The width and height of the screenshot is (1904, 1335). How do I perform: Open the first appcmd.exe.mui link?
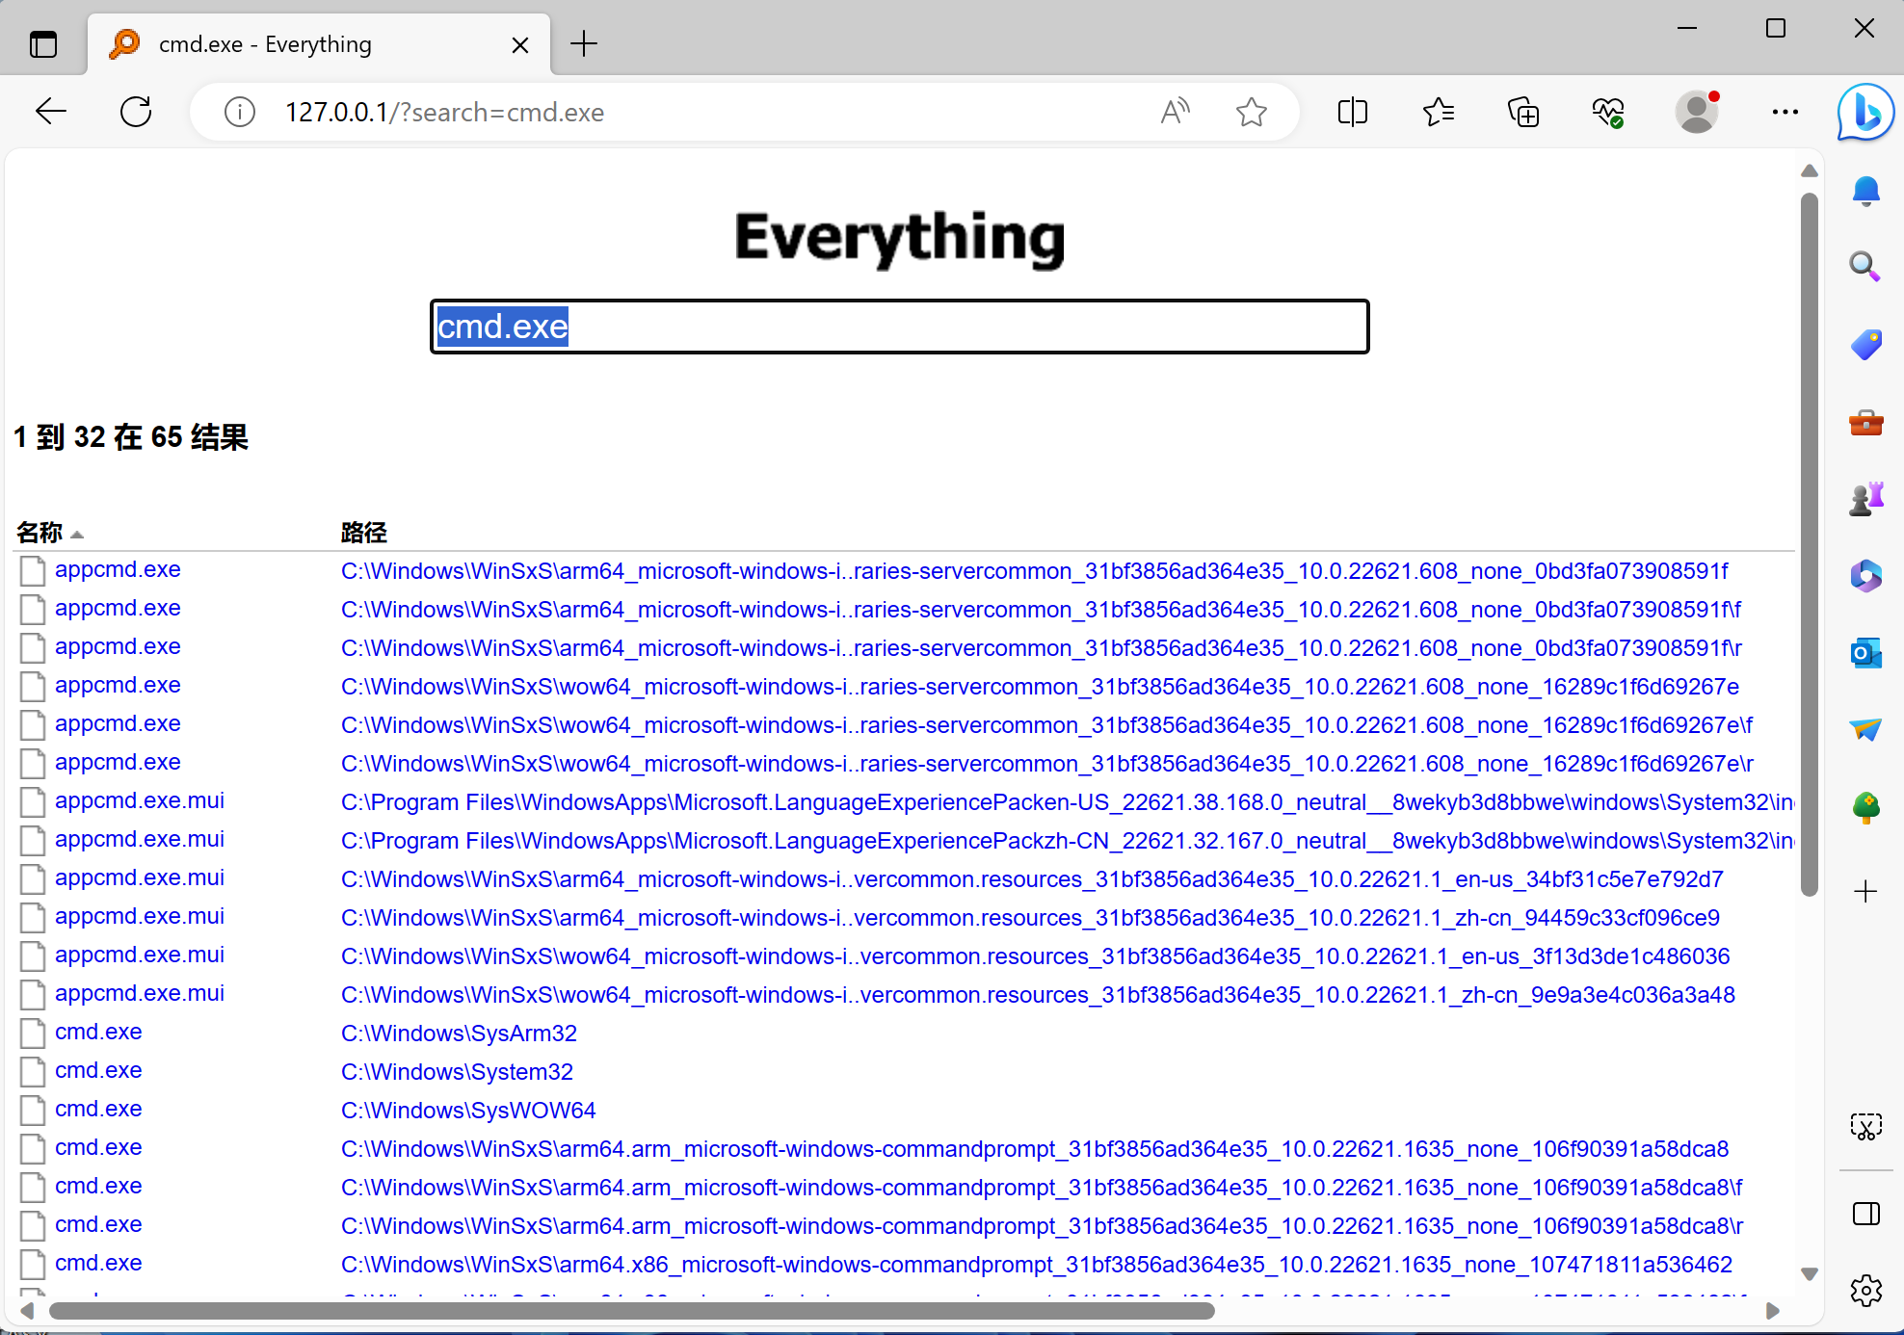(x=139, y=800)
